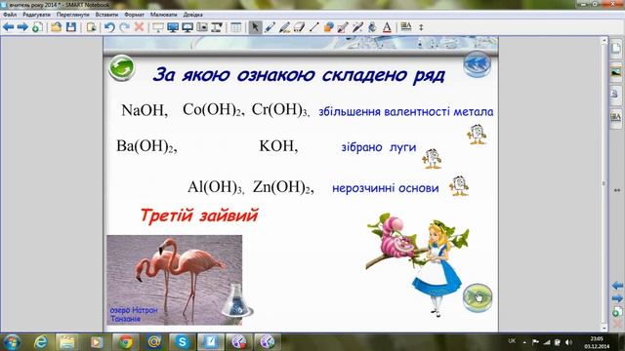The height and width of the screenshot is (351, 625).
Task: Select the Eraser tool
Action: click(299, 27)
